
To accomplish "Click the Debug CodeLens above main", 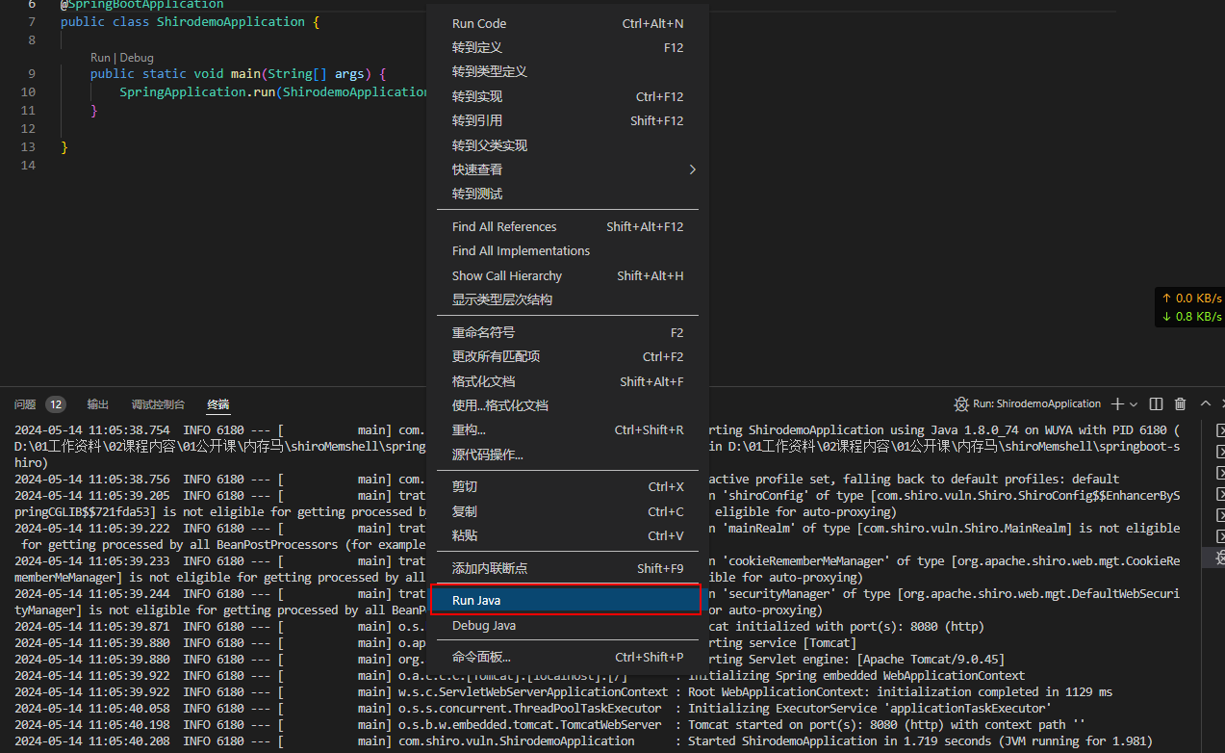I will click(x=137, y=58).
